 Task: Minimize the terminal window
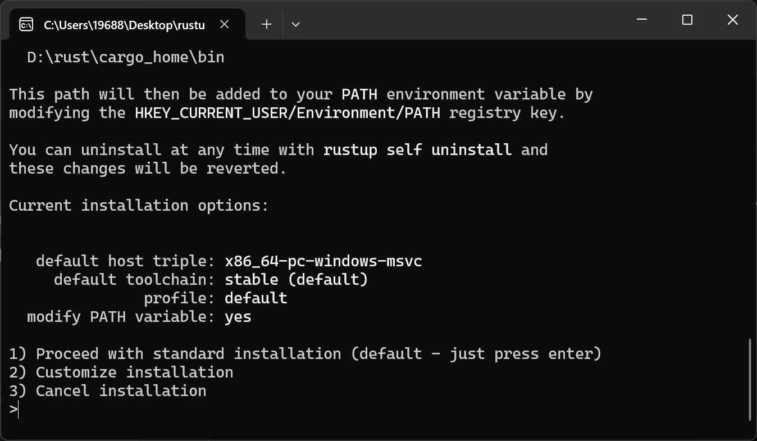642,20
